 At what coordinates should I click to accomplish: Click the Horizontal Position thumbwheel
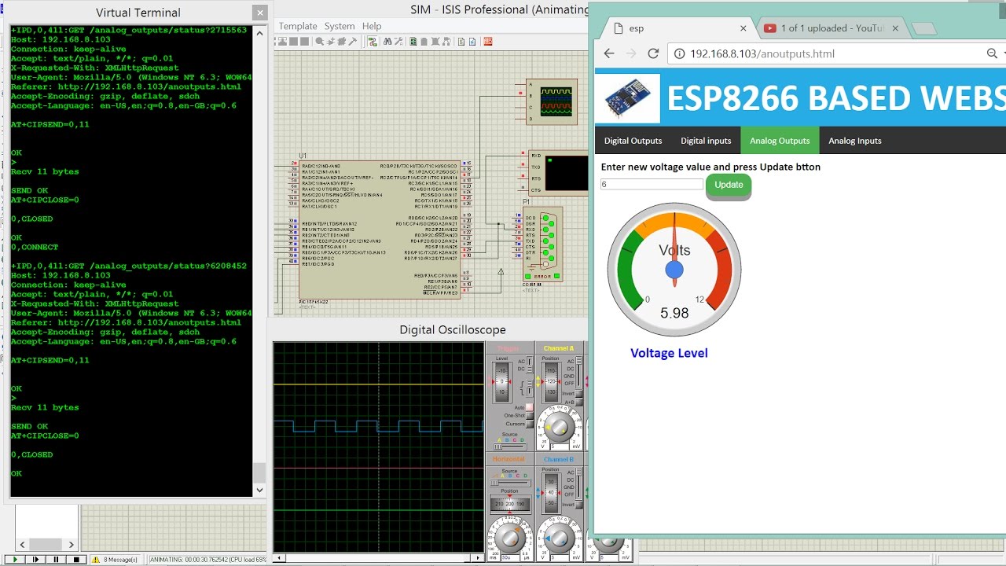510,504
